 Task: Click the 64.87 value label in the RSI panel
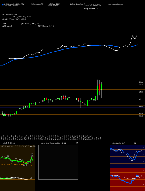coord(141,176)
